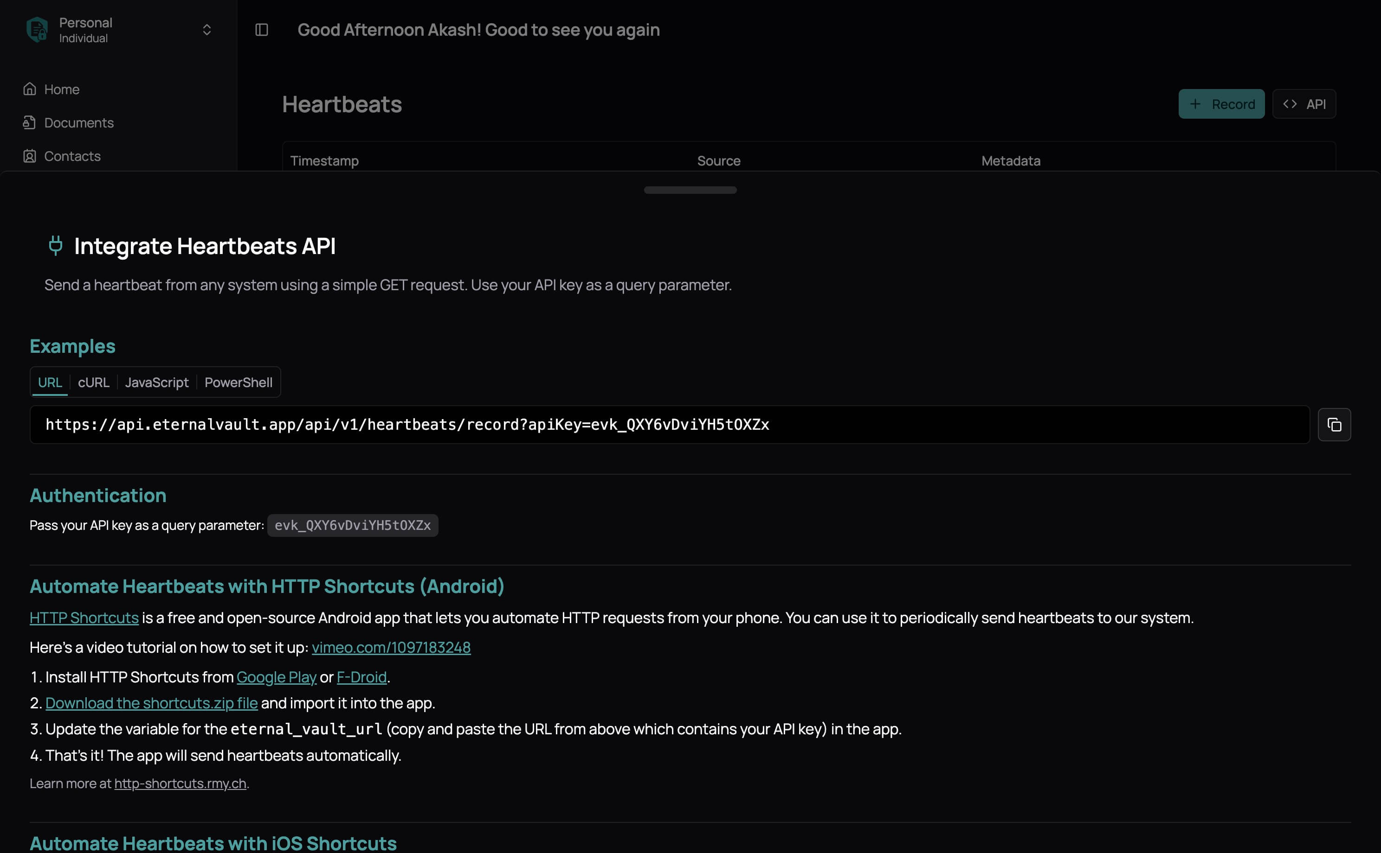The width and height of the screenshot is (1381, 853).
Task: Click the Record heartbeat button
Action: 1221,104
